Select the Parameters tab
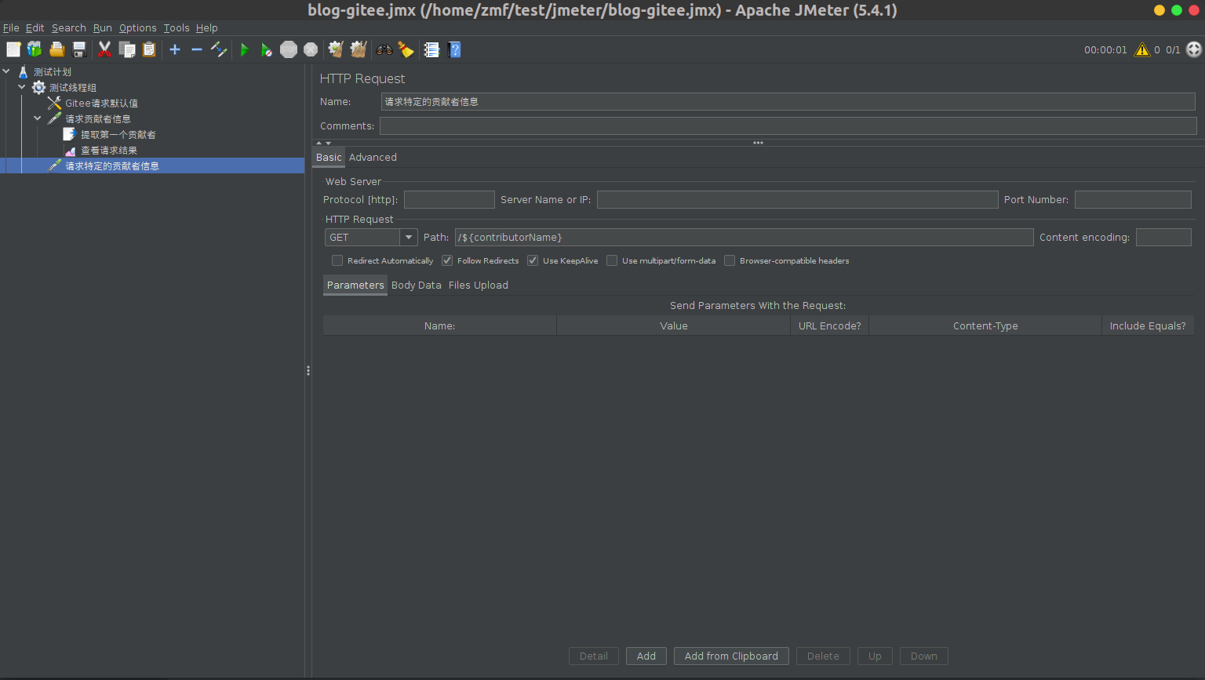The image size is (1205, 680). point(355,285)
